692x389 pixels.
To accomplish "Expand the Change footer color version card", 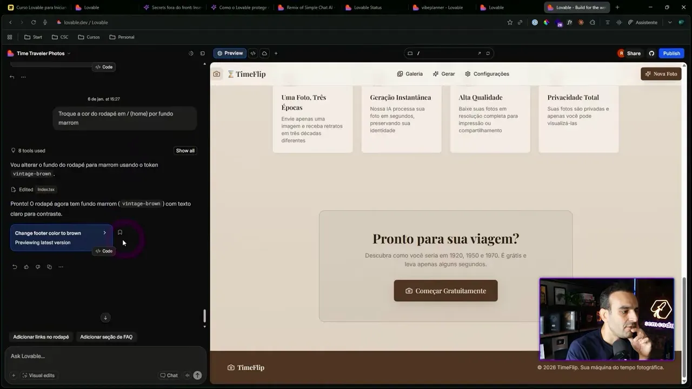I will (x=104, y=233).
